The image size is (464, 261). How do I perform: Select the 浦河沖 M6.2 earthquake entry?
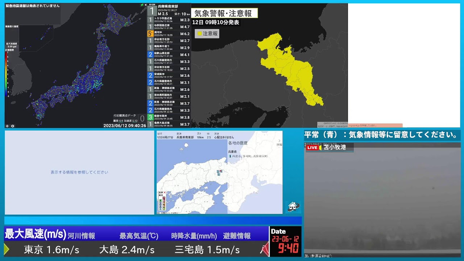169,34
